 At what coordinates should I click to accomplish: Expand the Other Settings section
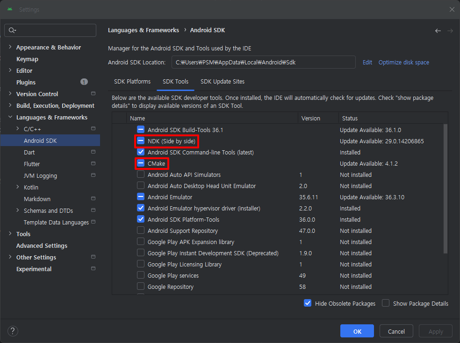(10, 257)
